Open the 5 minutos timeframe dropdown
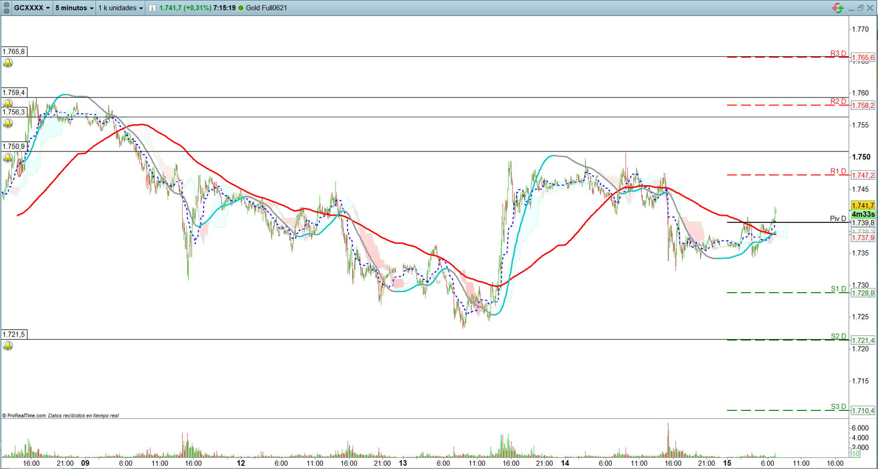Image resolution: width=878 pixels, height=469 pixels. pos(74,8)
